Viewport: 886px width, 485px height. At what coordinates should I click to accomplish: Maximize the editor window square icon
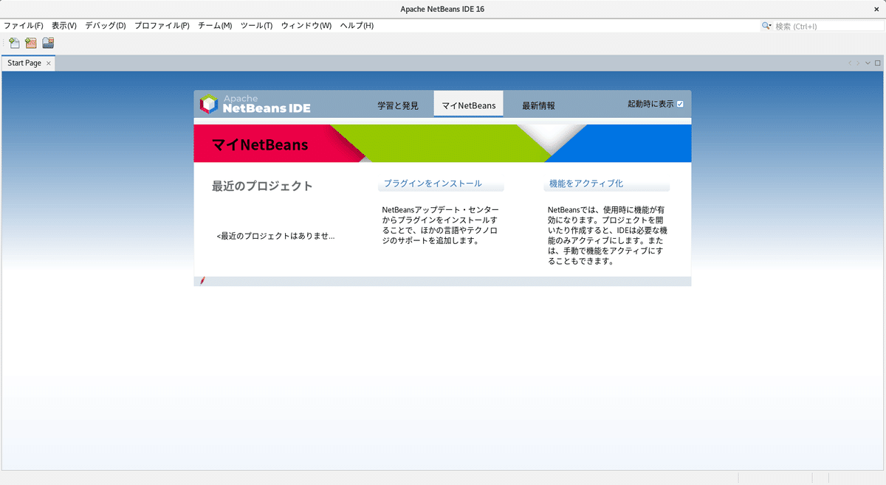click(878, 63)
